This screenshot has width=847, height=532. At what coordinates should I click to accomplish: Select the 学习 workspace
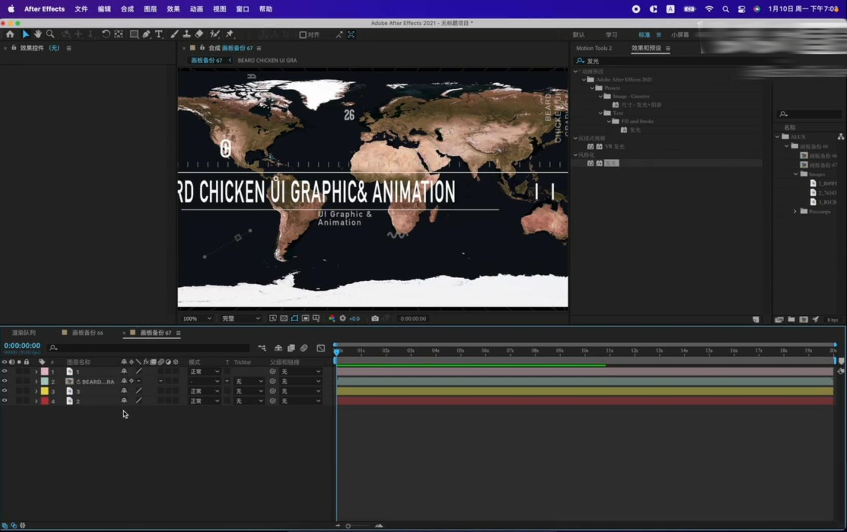(612, 35)
